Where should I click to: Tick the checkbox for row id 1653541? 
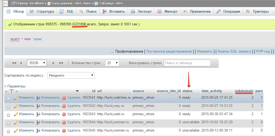click(8, 99)
